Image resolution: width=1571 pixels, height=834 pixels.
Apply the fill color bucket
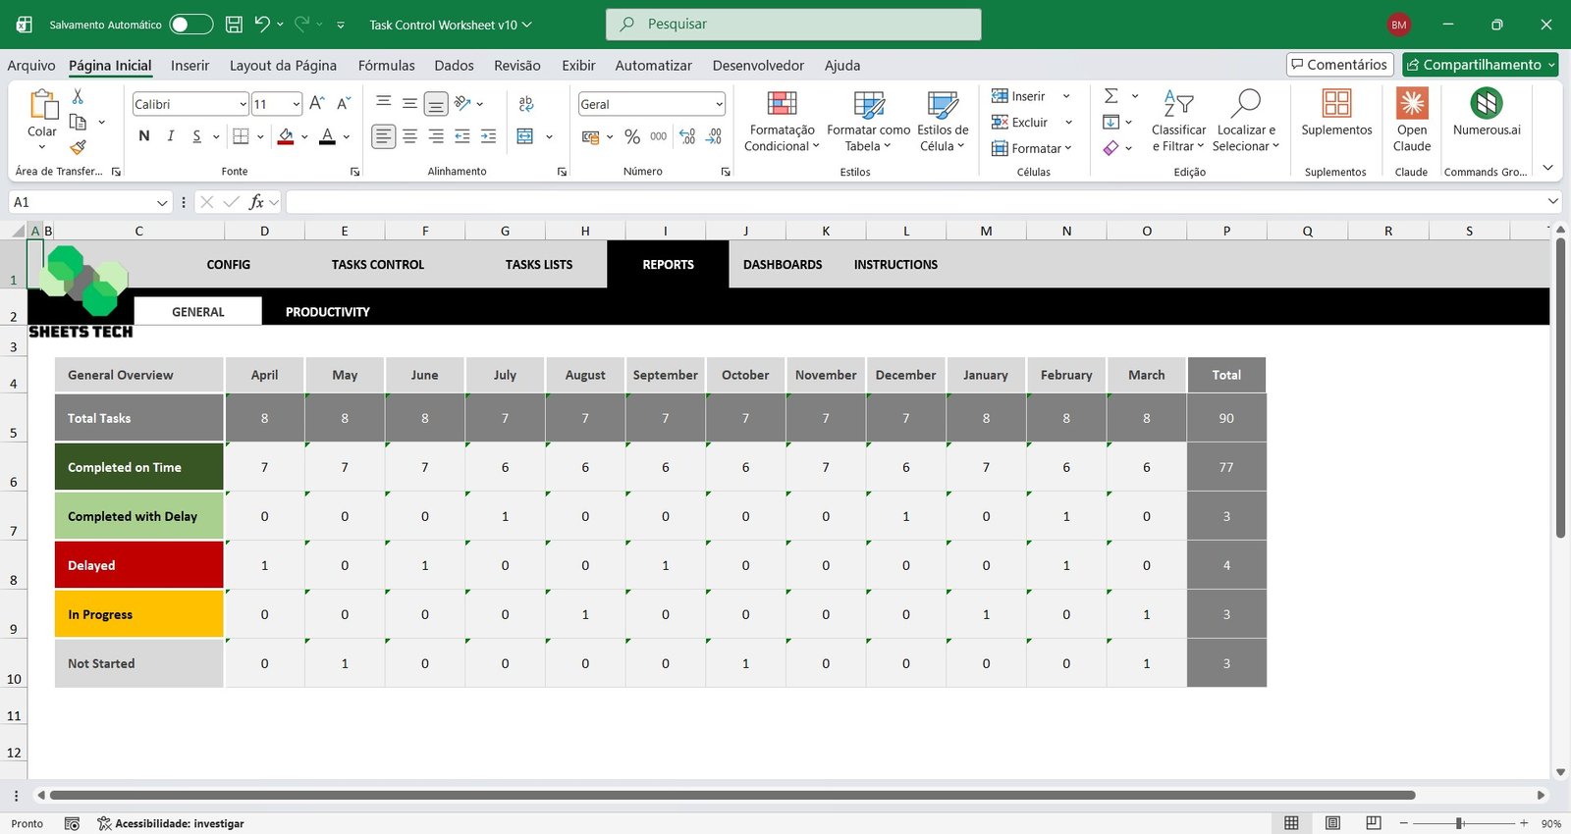click(286, 136)
